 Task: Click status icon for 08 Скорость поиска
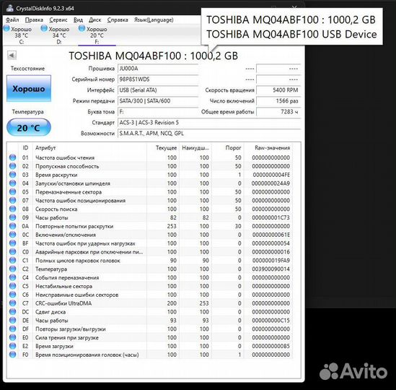pyautogui.click(x=13, y=209)
